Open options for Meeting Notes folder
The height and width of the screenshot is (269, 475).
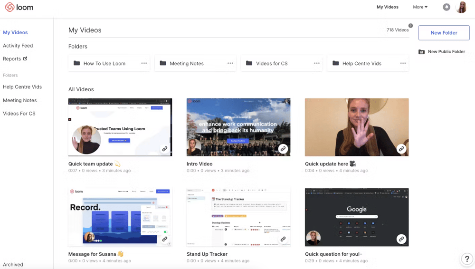(x=230, y=63)
